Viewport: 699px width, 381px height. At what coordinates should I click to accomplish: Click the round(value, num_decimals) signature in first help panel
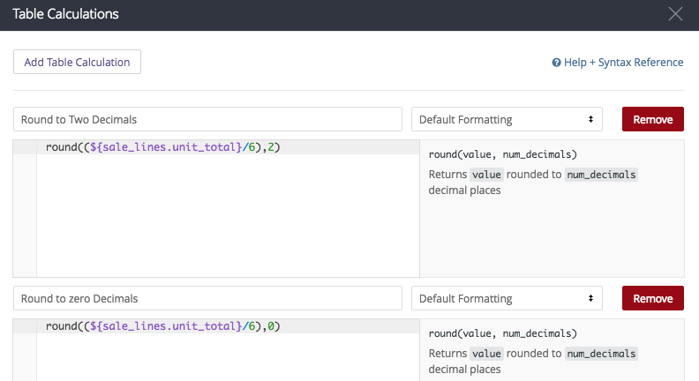(x=502, y=154)
